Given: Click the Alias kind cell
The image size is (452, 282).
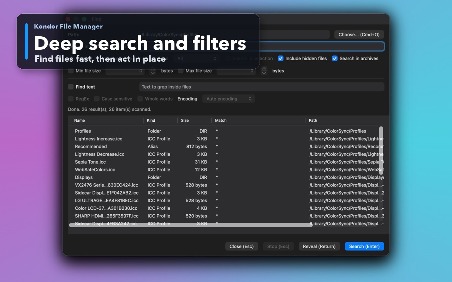Looking at the screenshot, I should pyautogui.click(x=153, y=147).
